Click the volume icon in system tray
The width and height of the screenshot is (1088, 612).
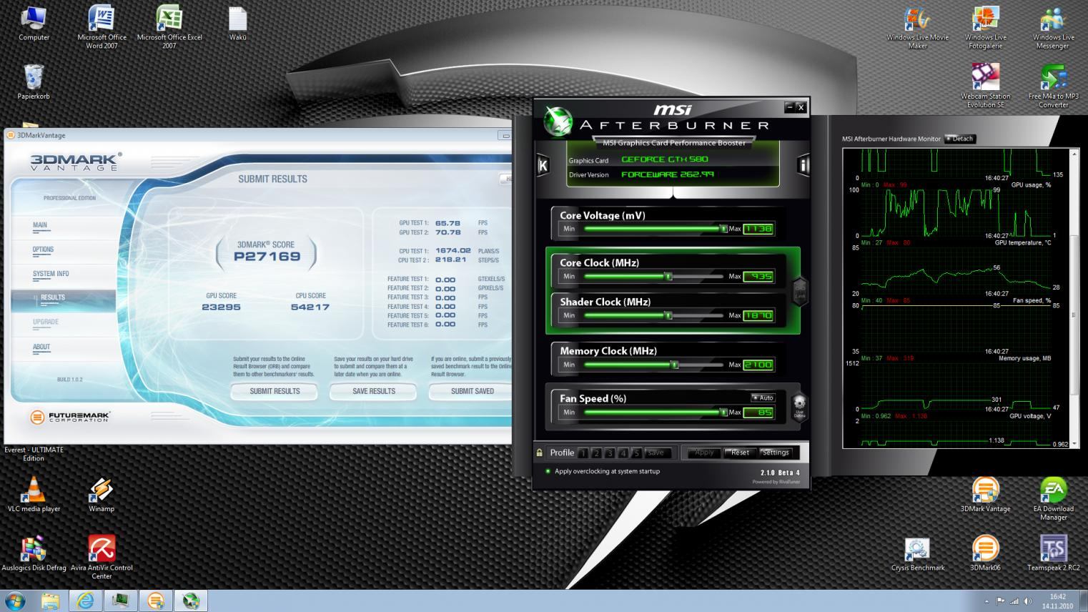coord(1028,601)
